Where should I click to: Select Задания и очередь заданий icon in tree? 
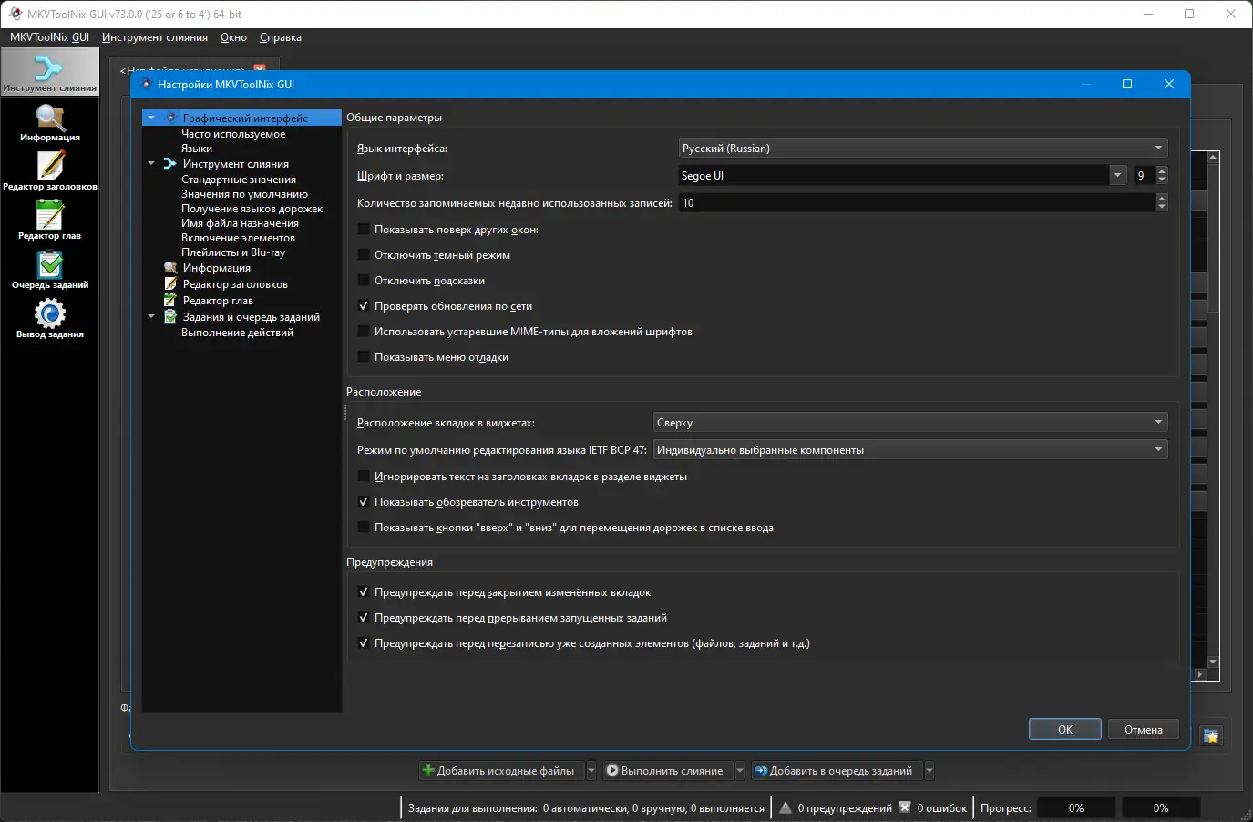click(x=169, y=317)
